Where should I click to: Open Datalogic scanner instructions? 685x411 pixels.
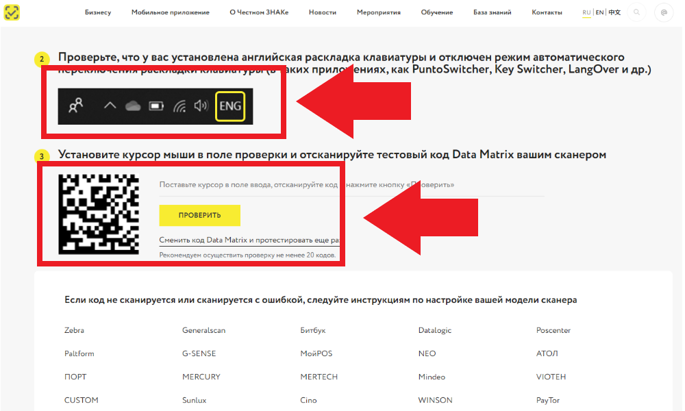[435, 330]
